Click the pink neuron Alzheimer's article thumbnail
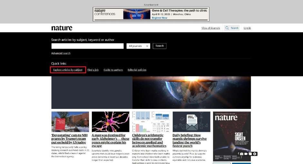303x164 pixels. (x=110, y=122)
